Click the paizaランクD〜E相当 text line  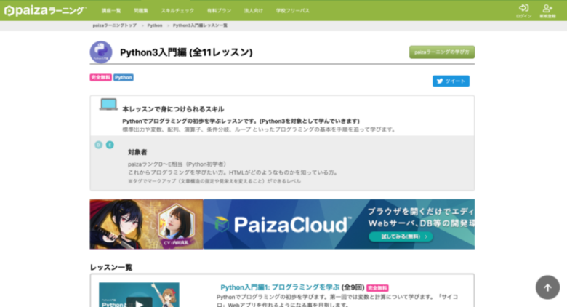pyautogui.click(x=177, y=164)
